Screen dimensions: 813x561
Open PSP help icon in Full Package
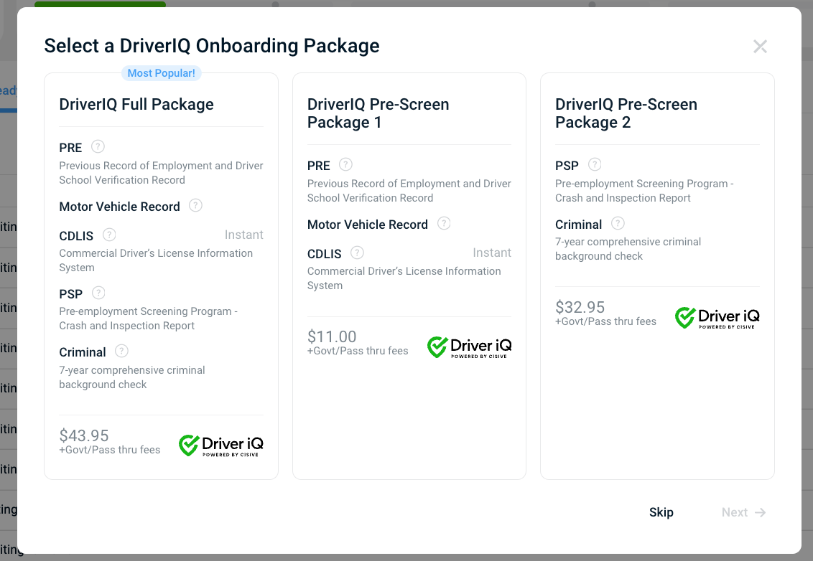coord(98,293)
